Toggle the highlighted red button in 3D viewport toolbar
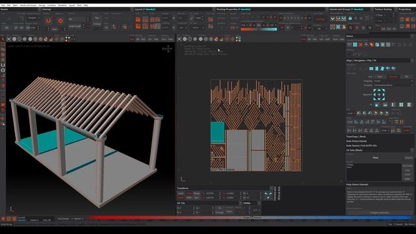 coord(133,39)
